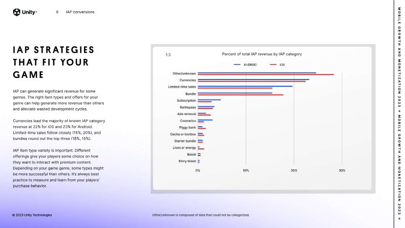Select the Entry ticket category label
The image size is (405, 228).
pos(187,161)
